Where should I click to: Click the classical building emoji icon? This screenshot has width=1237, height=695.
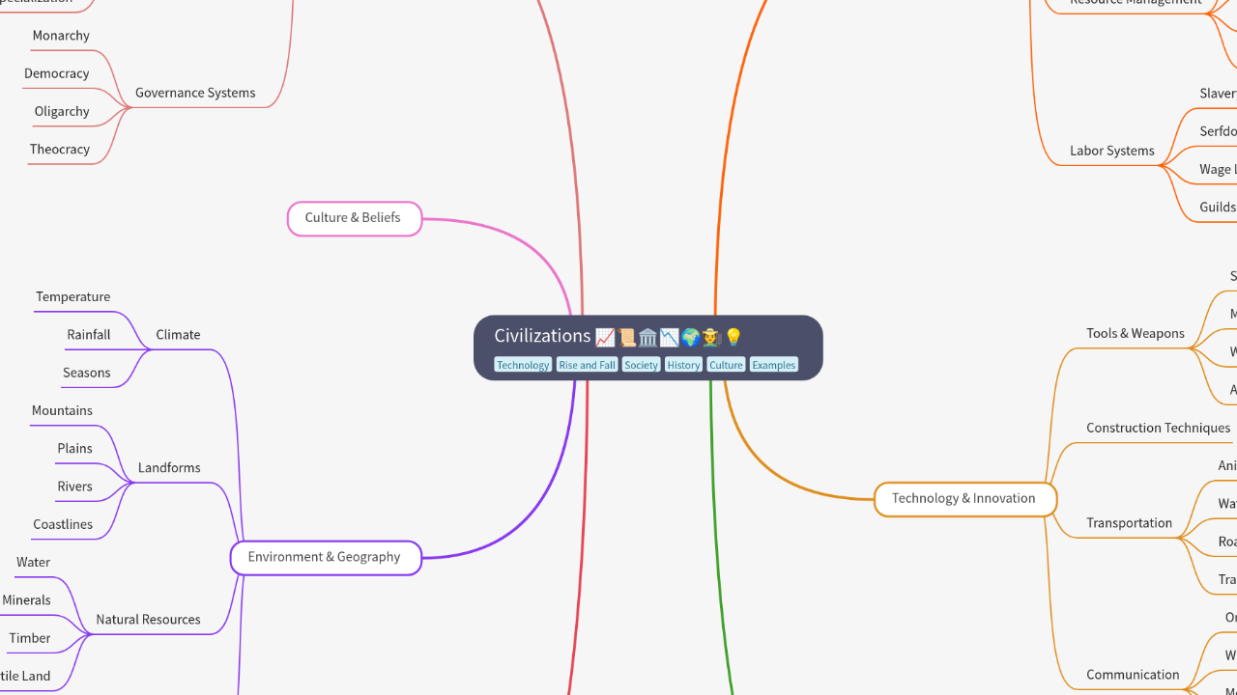(647, 337)
